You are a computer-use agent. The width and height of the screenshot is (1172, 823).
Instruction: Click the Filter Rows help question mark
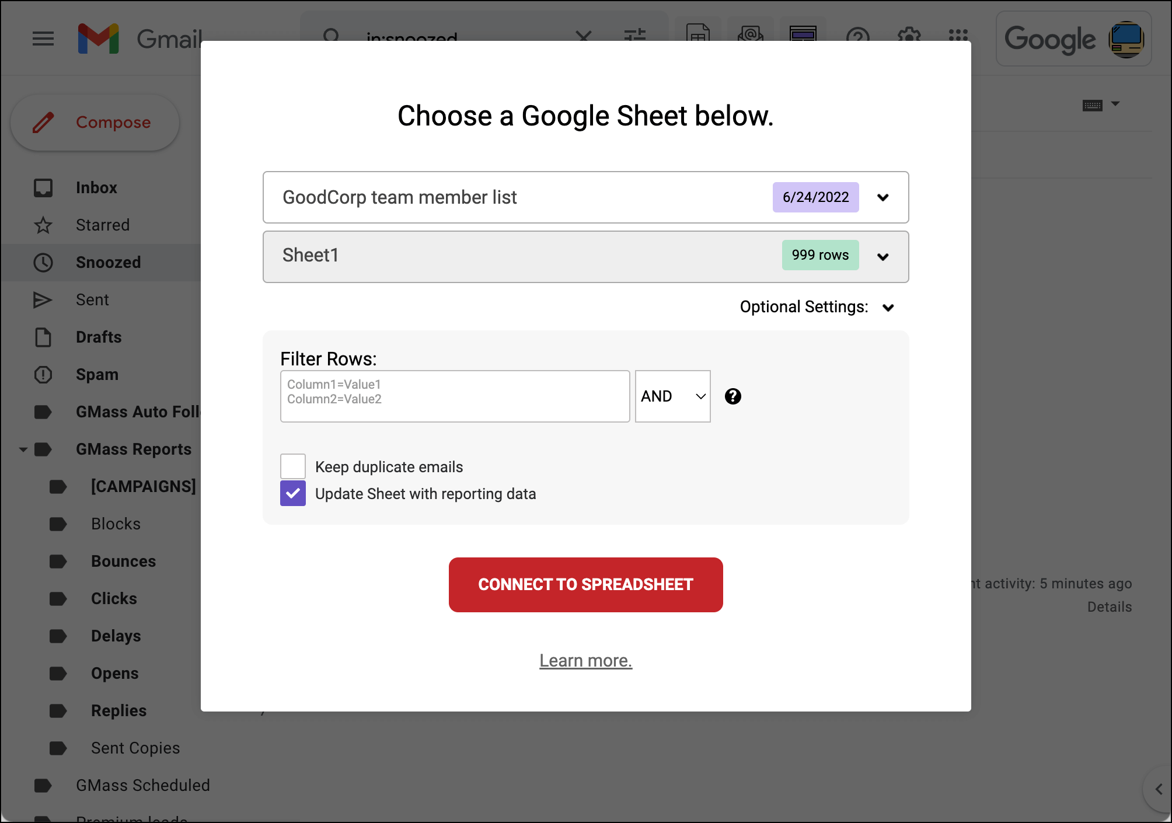coord(733,396)
